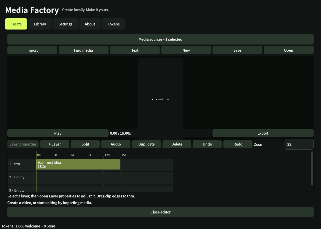
Task: Add a Text element
Action: click(x=135, y=50)
